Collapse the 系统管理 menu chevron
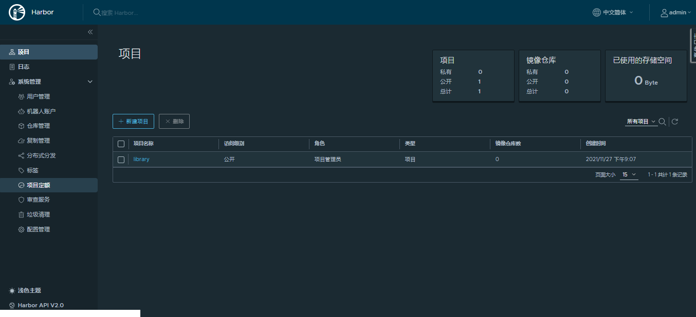696x317 pixels. click(x=90, y=82)
